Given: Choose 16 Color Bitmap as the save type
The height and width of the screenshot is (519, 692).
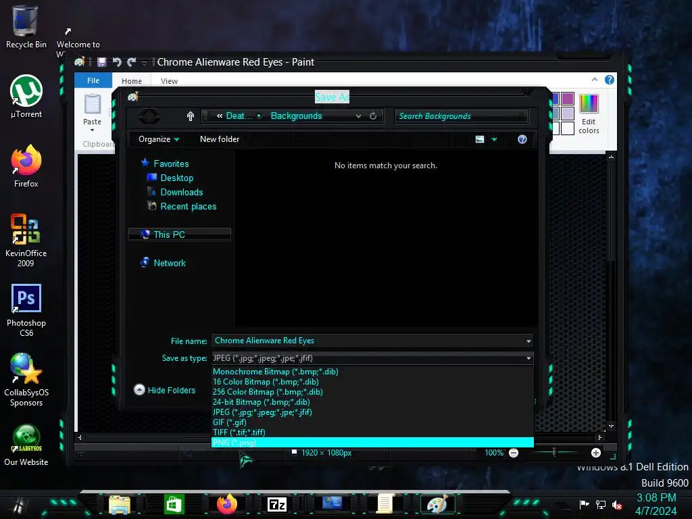Looking at the screenshot, I should point(372,382).
